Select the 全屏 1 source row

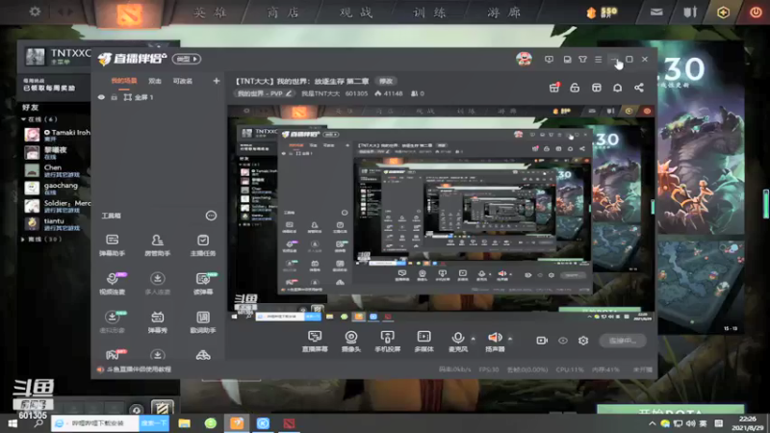tap(157, 97)
